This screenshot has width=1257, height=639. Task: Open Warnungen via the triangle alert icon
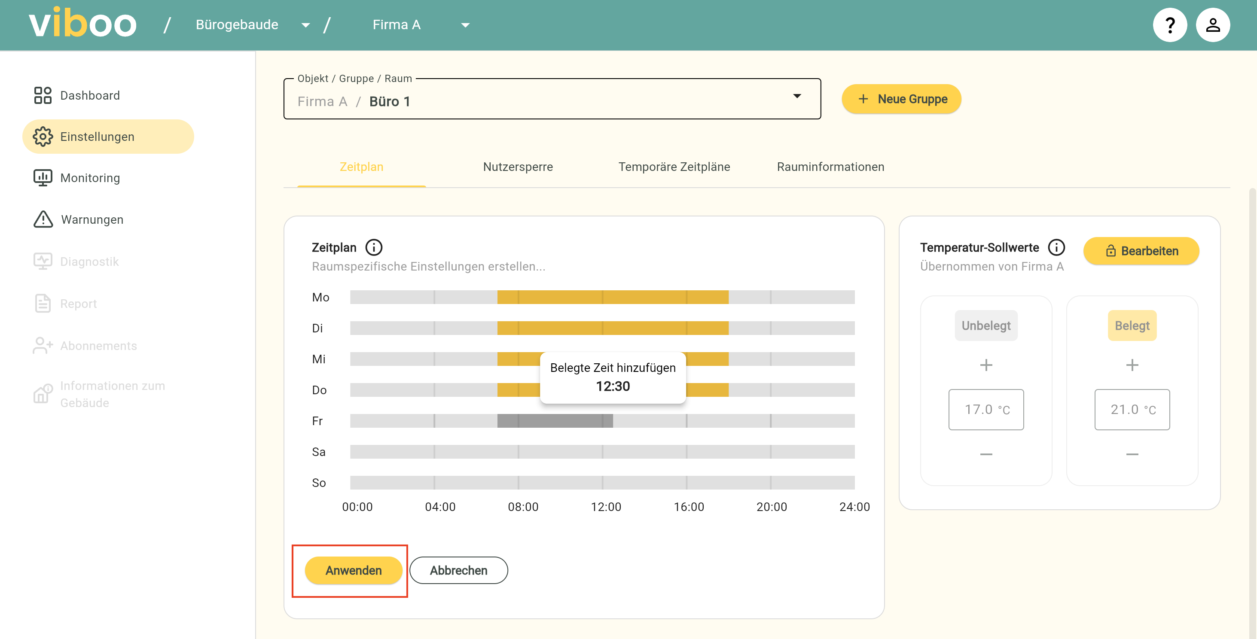pos(43,219)
